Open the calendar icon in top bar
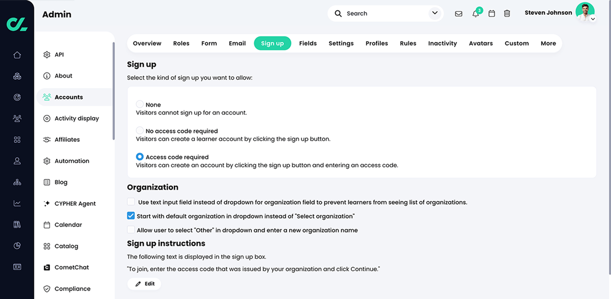The image size is (611, 299). tap(492, 14)
